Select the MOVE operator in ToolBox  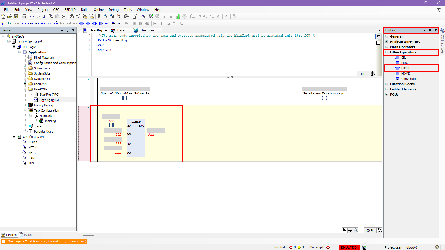click(x=405, y=73)
